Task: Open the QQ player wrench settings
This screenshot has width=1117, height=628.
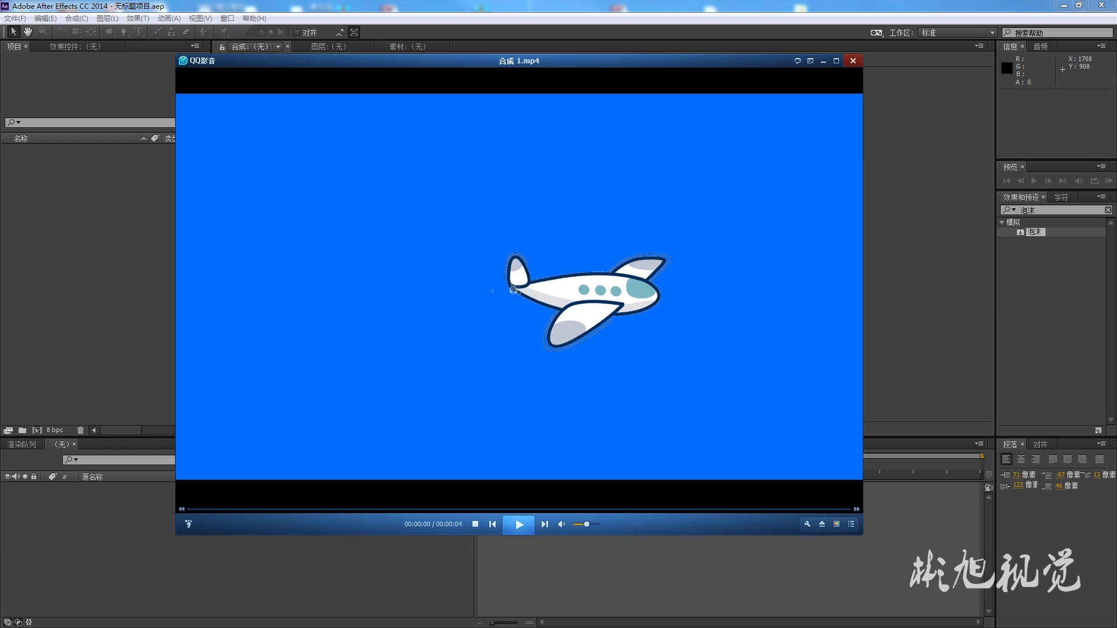Action: [807, 524]
